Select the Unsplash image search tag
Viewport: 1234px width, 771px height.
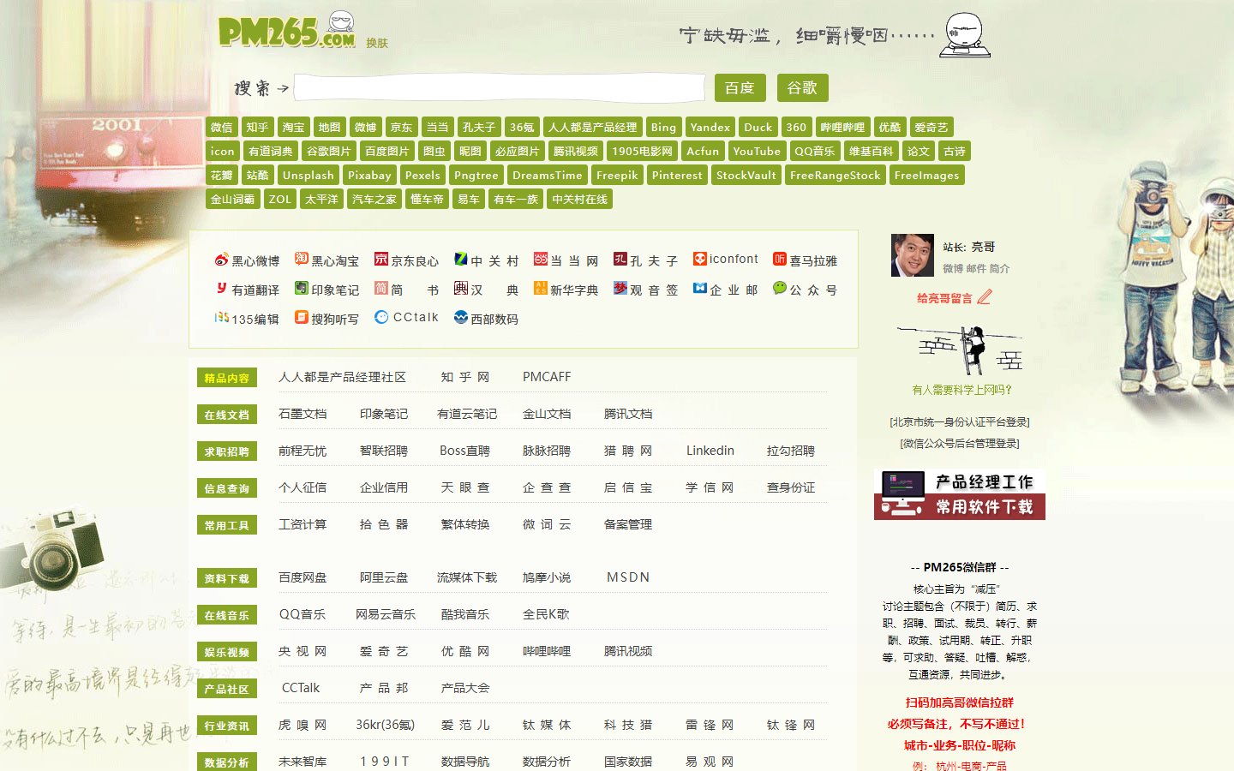(308, 175)
